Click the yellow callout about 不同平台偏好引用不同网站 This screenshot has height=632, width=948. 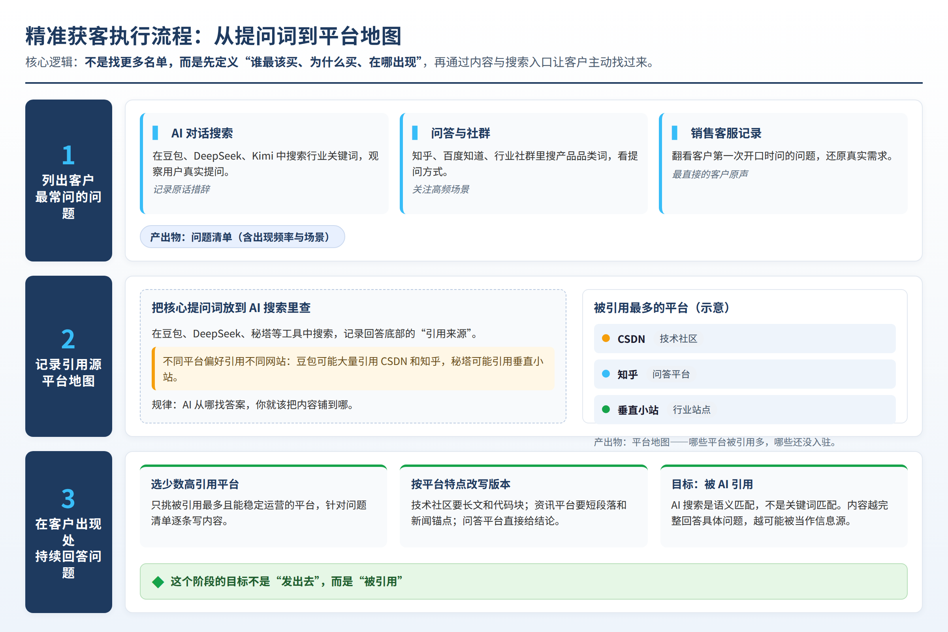[353, 369]
